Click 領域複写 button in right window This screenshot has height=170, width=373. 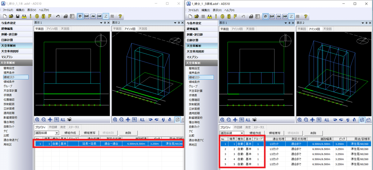point(275,133)
